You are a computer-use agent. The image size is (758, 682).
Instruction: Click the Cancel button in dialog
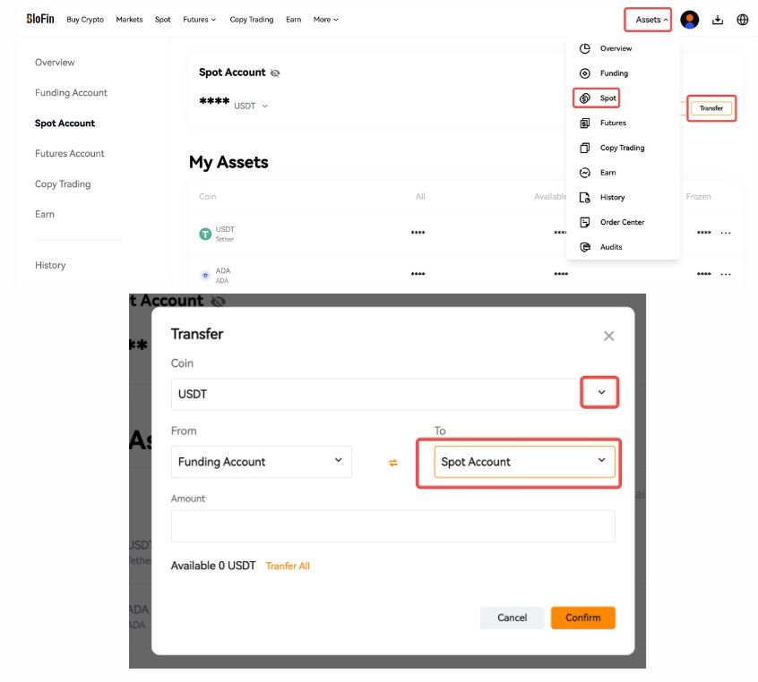point(512,618)
